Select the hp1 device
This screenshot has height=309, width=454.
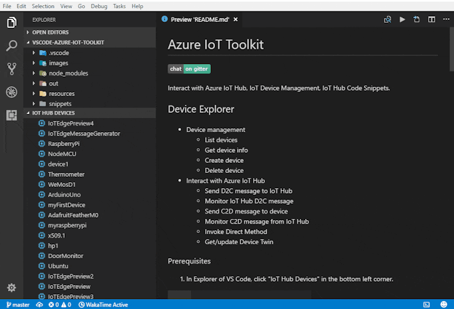pos(53,246)
